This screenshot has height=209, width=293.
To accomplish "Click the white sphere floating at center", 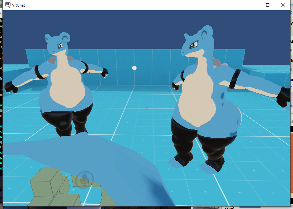I will 134,68.
